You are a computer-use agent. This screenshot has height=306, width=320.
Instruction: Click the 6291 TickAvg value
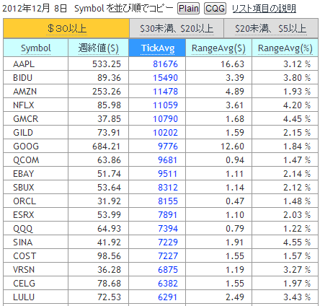tap(168, 297)
